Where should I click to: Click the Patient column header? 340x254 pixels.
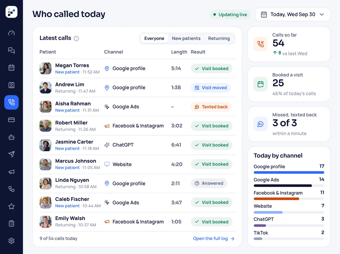(48, 52)
